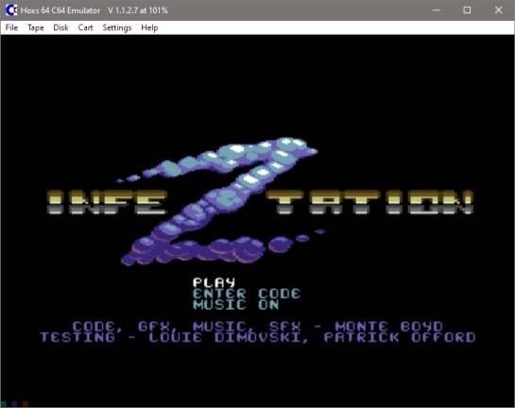Screen dimensions: 515x408
Task: Click the blue drive status LED indicator
Action: click(x=14, y=403)
